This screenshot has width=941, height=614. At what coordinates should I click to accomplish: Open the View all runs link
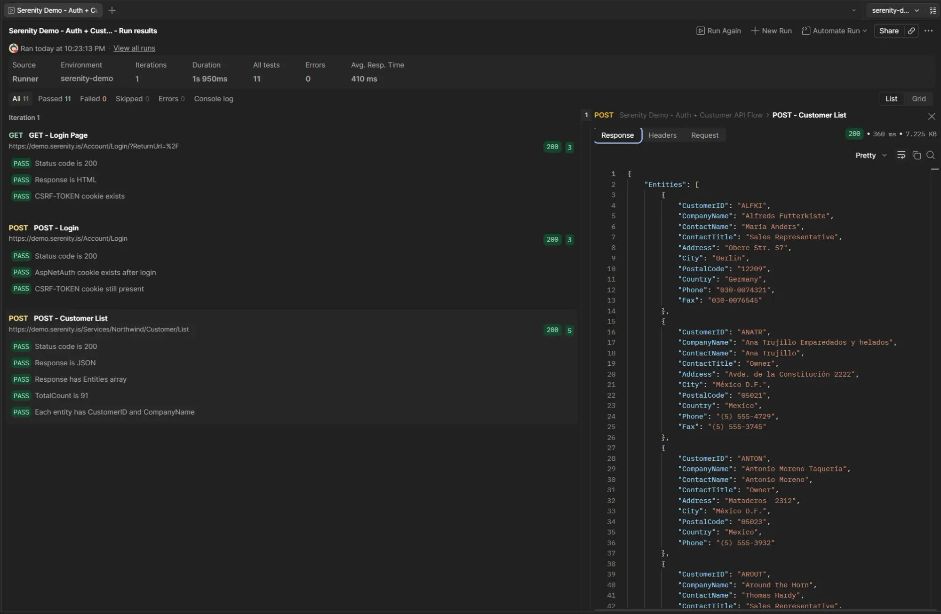click(134, 48)
